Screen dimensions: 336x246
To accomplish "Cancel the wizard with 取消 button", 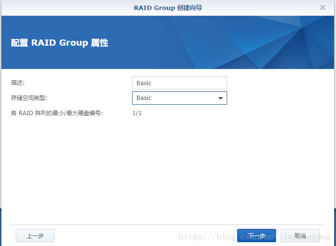I will pyautogui.click(x=300, y=236).
